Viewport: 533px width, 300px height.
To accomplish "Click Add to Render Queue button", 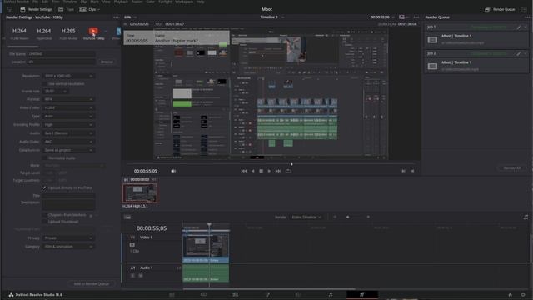I will click(91, 283).
